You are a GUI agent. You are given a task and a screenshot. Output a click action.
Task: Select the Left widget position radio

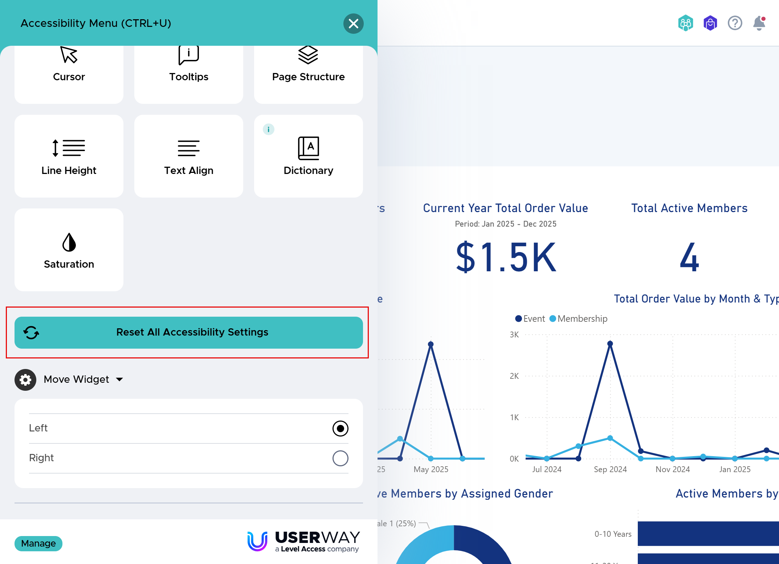[x=340, y=429]
